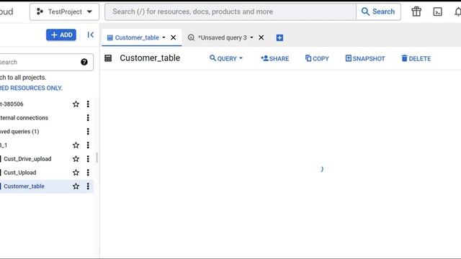Screen dimensions: 461x259
Task: Select the Cust_Drive_upload table
Action: pyautogui.click(x=27, y=159)
